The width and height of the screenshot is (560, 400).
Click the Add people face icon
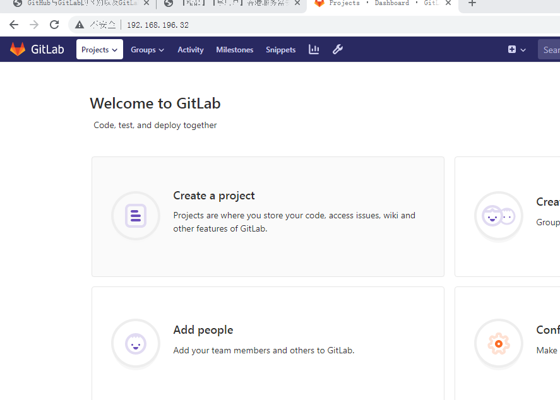pyautogui.click(x=136, y=343)
